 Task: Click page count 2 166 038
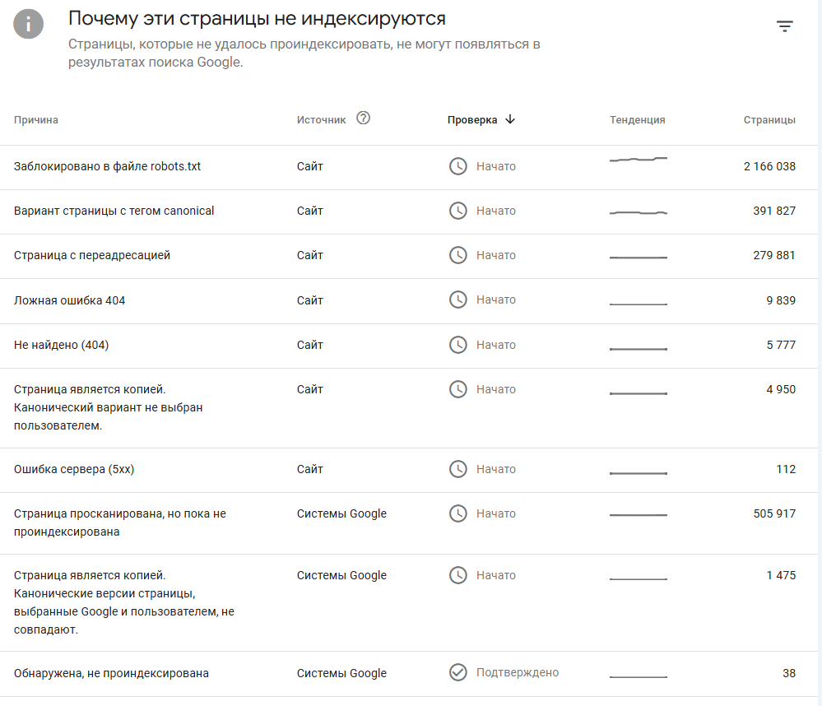pyautogui.click(x=769, y=166)
